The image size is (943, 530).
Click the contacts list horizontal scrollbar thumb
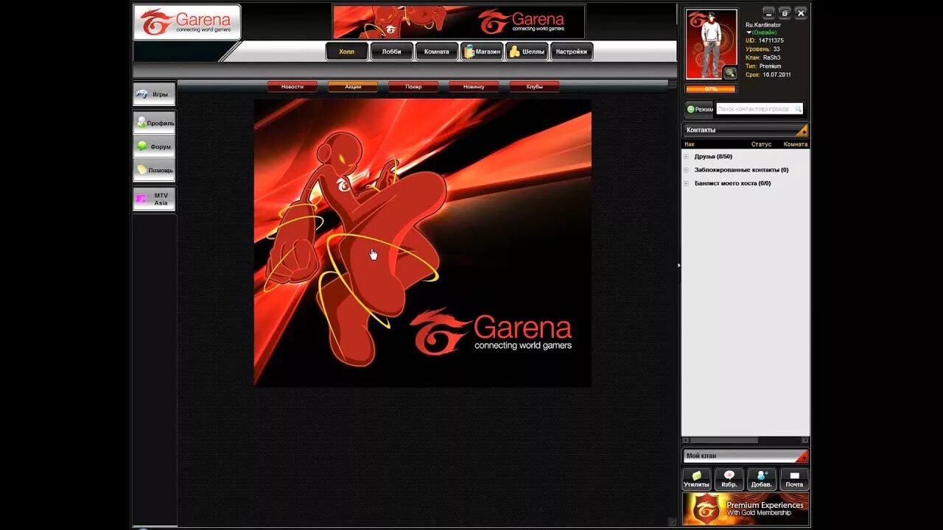click(723, 440)
